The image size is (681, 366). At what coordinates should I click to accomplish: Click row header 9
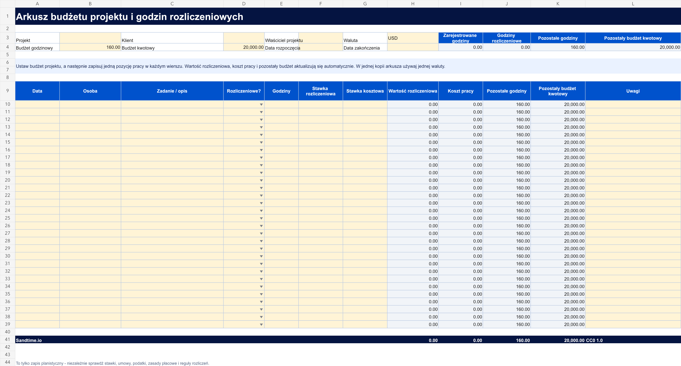pos(7,91)
